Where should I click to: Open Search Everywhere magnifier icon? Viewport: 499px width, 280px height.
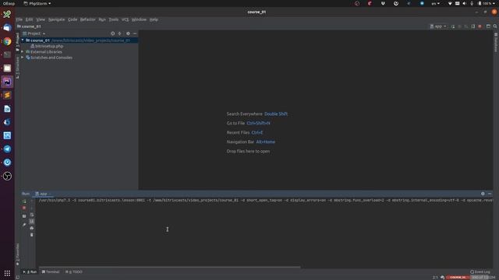click(x=495, y=26)
